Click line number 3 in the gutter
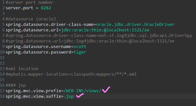Viewport: 196px width, 106px height. tap(4, 13)
